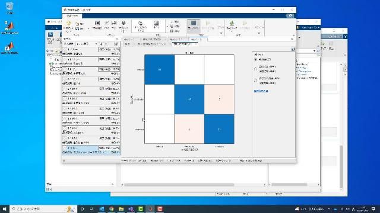Click the blue hyperlink under the plot options
The image size is (380, 213).
(x=261, y=91)
